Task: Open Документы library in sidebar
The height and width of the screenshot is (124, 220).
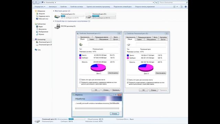Action: [x=42, y=29]
